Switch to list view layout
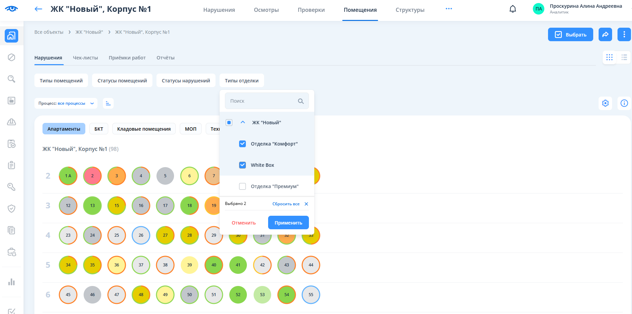Image resolution: width=632 pixels, height=314 pixels. (624, 57)
